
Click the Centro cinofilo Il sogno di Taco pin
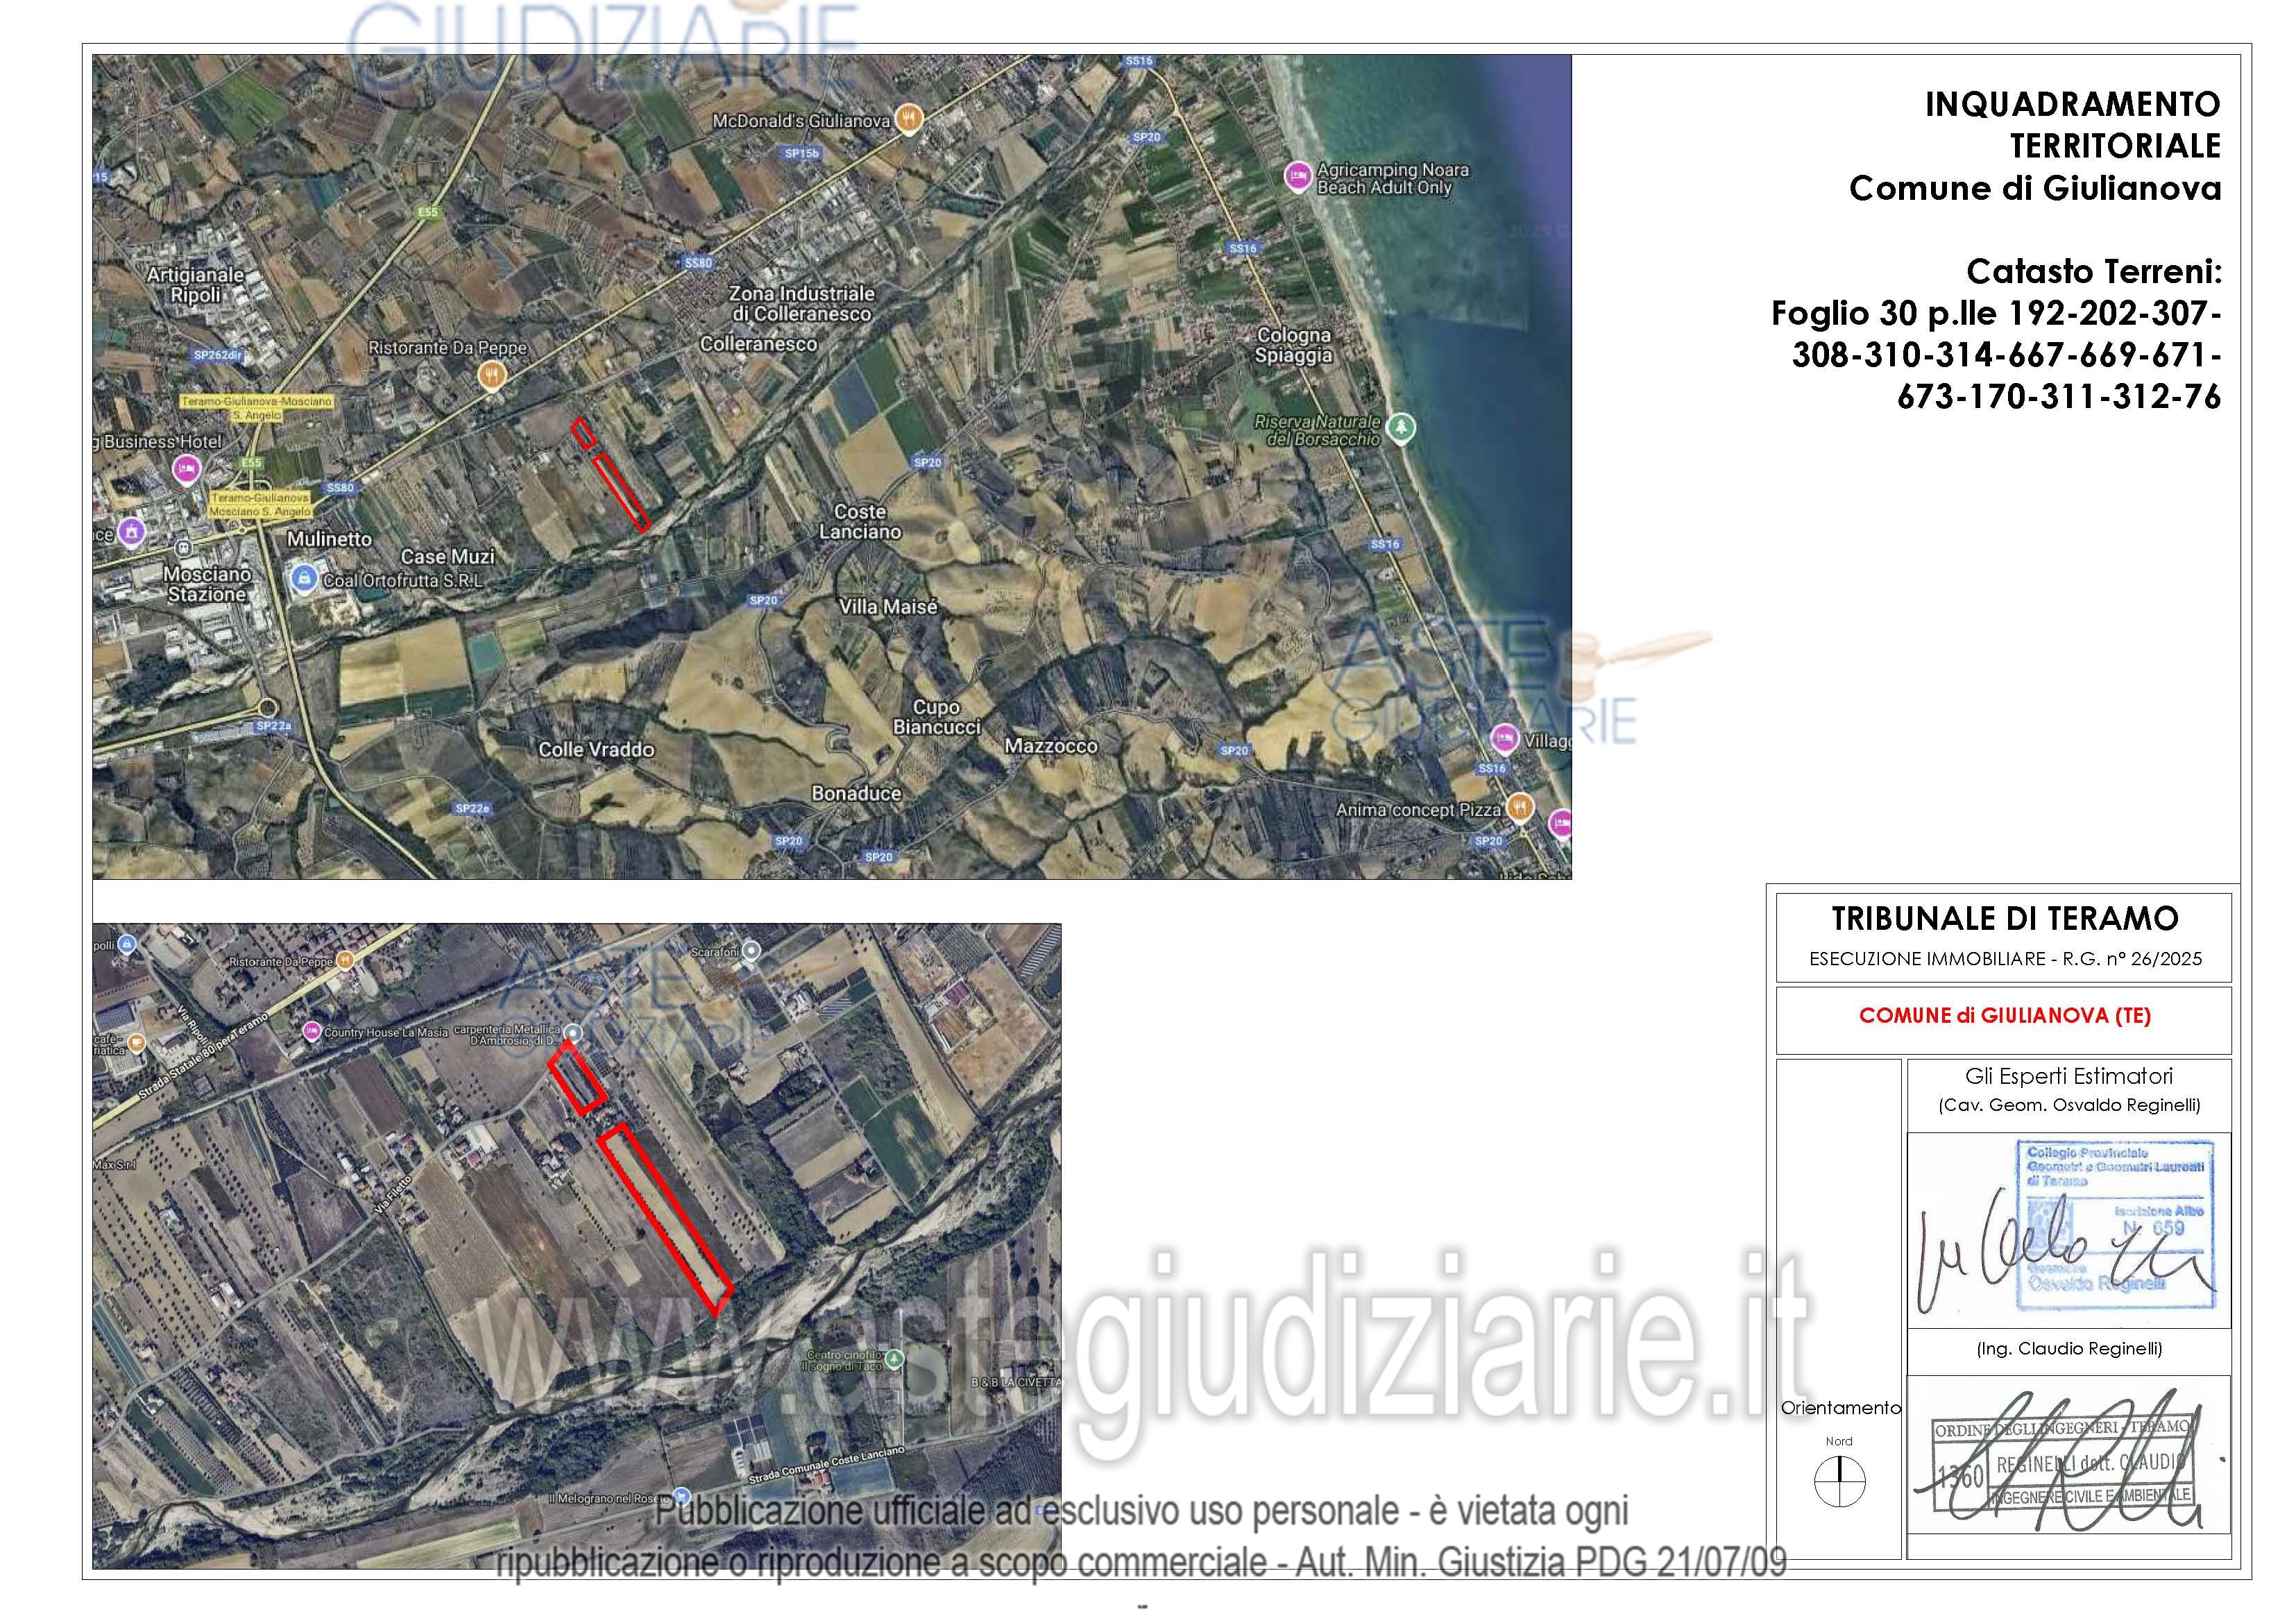[895, 1358]
